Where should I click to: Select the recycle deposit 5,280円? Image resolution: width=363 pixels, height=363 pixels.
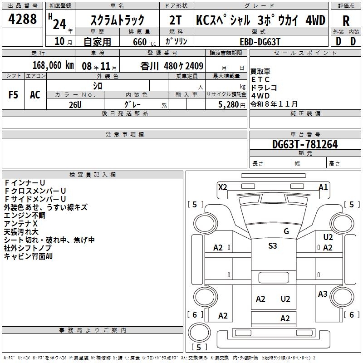[232, 105]
